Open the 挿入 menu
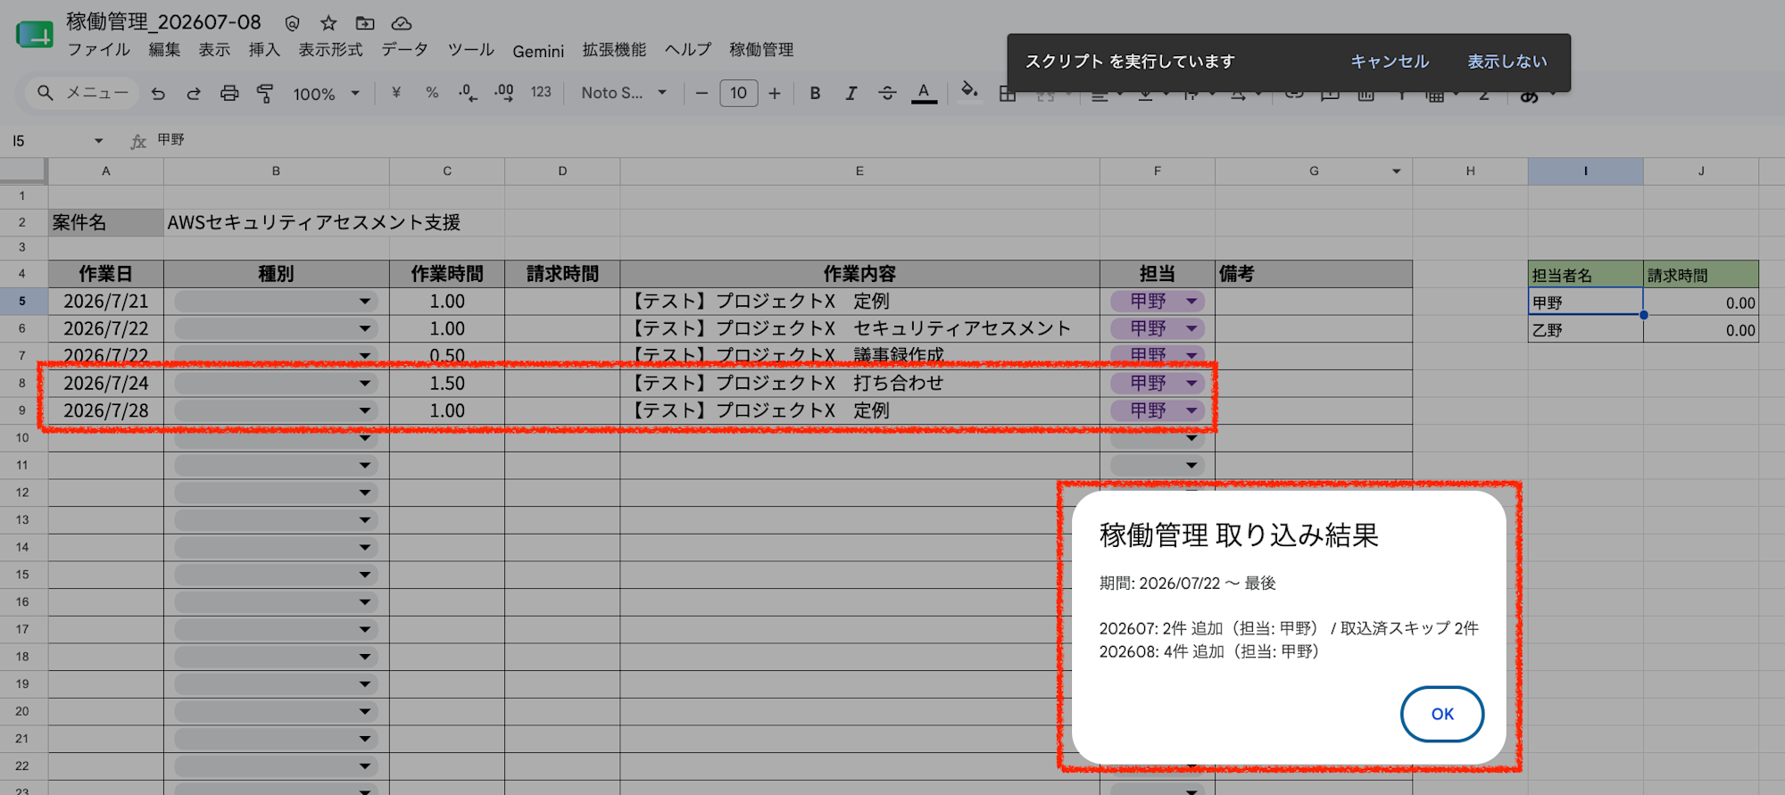 click(x=264, y=50)
